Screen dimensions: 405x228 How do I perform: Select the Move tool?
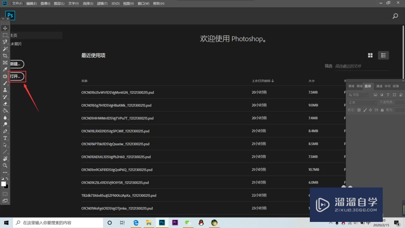pos(5,28)
